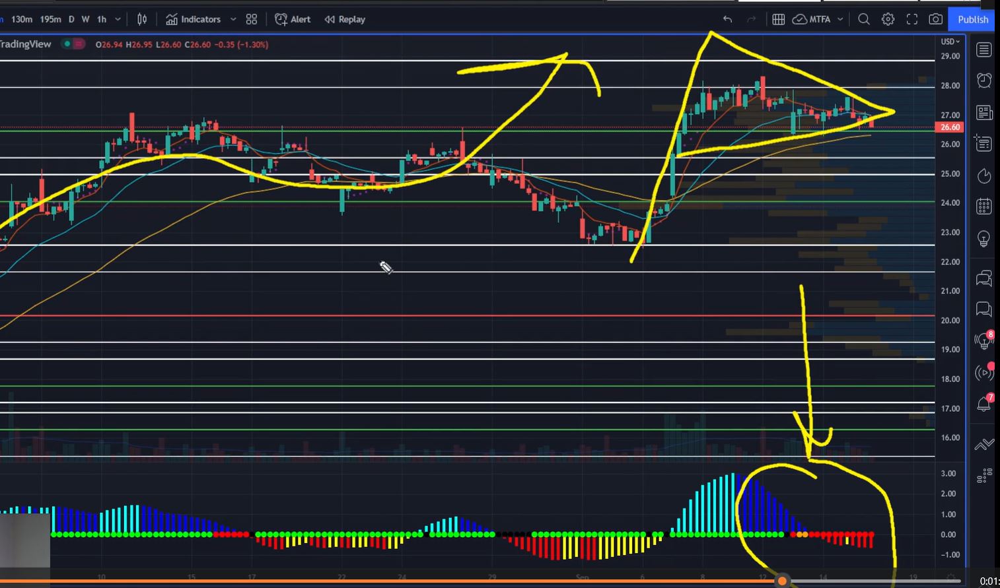Open the DOM panel icon
The image size is (1000, 588).
(984, 475)
